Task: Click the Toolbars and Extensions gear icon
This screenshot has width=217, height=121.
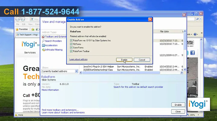Action: pos(43,37)
